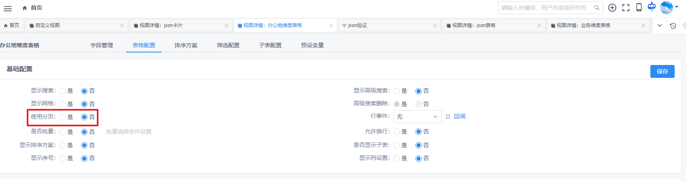Select 是 for 使用分页
The height and width of the screenshot is (182, 686).
tap(62, 117)
